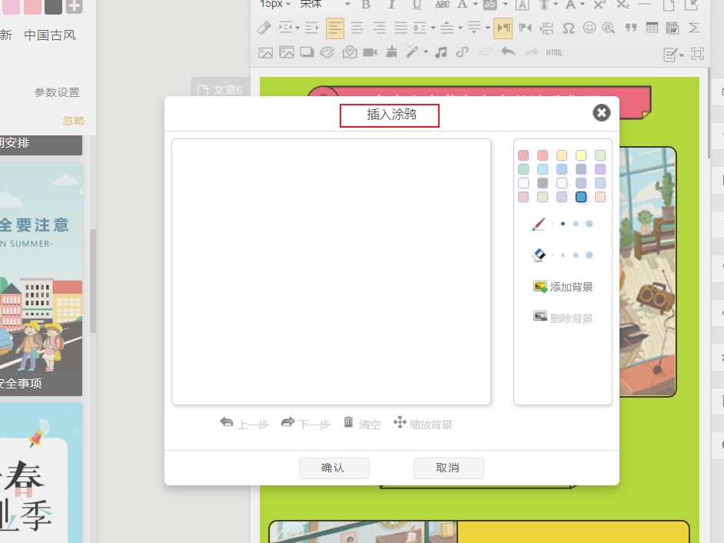The width and height of the screenshot is (724, 543).
Task: Click the 添加背景 add background icon
Action: pyautogui.click(x=540, y=287)
